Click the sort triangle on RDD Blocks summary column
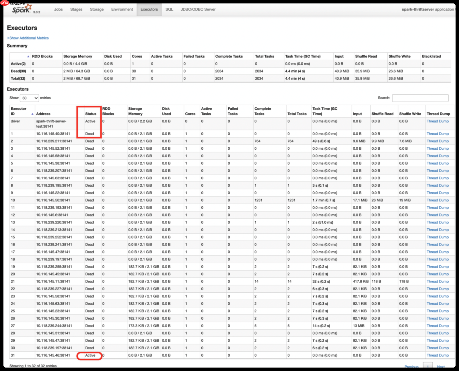 [x=28, y=56]
